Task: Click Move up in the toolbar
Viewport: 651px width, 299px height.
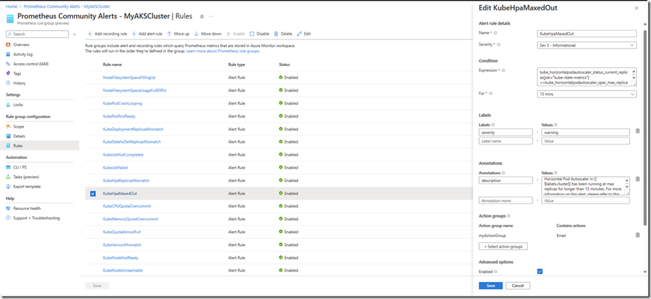Action: [178, 33]
